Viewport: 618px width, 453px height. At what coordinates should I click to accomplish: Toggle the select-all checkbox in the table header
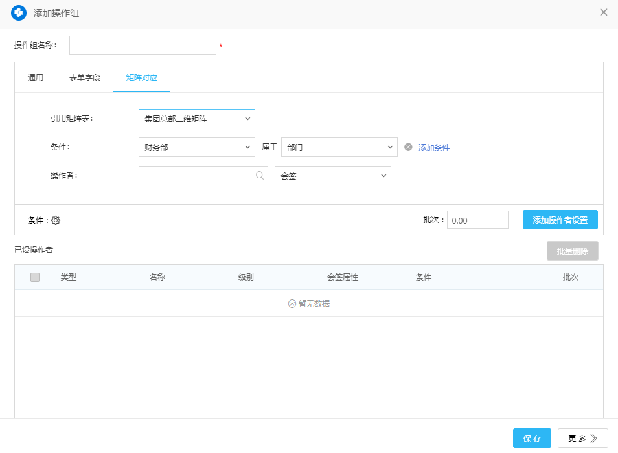click(35, 277)
